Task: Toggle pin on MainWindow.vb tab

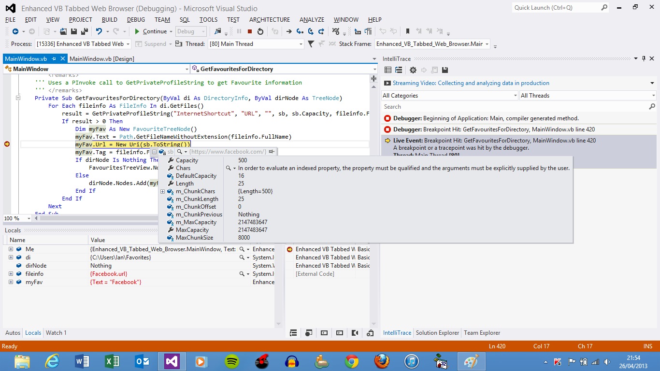Action: tap(54, 59)
